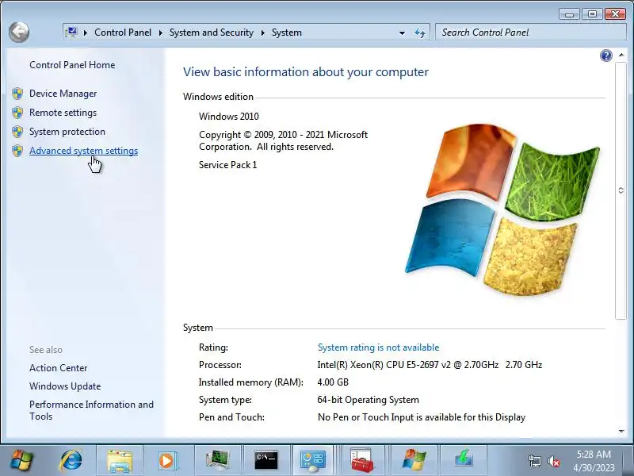The width and height of the screenshot is (634, 476).
Task: Click the computer icon in address bar
Action: coord(71,33)
